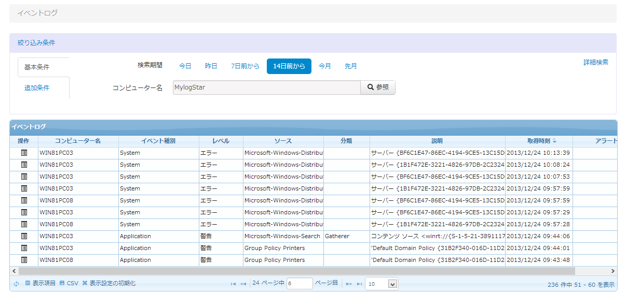Viewport: 626px width, 293px height.
Task: Switch to the 基本条件 tab
Action: click(x=44, y=67)
